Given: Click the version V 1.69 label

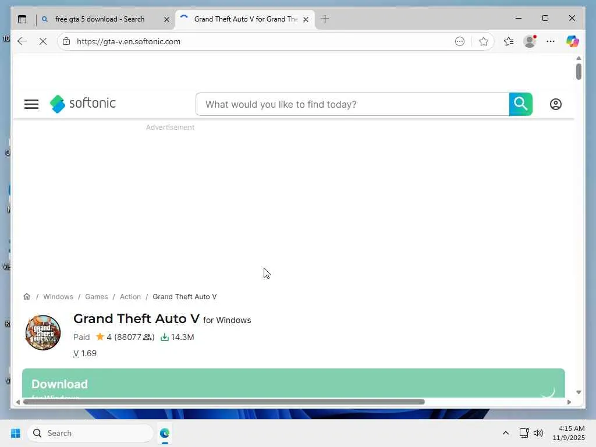Looking at the screenshot, I should click(x=85, y=353).
